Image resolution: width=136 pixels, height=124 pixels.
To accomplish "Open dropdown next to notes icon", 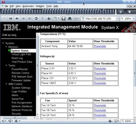I will pos(59,18).
